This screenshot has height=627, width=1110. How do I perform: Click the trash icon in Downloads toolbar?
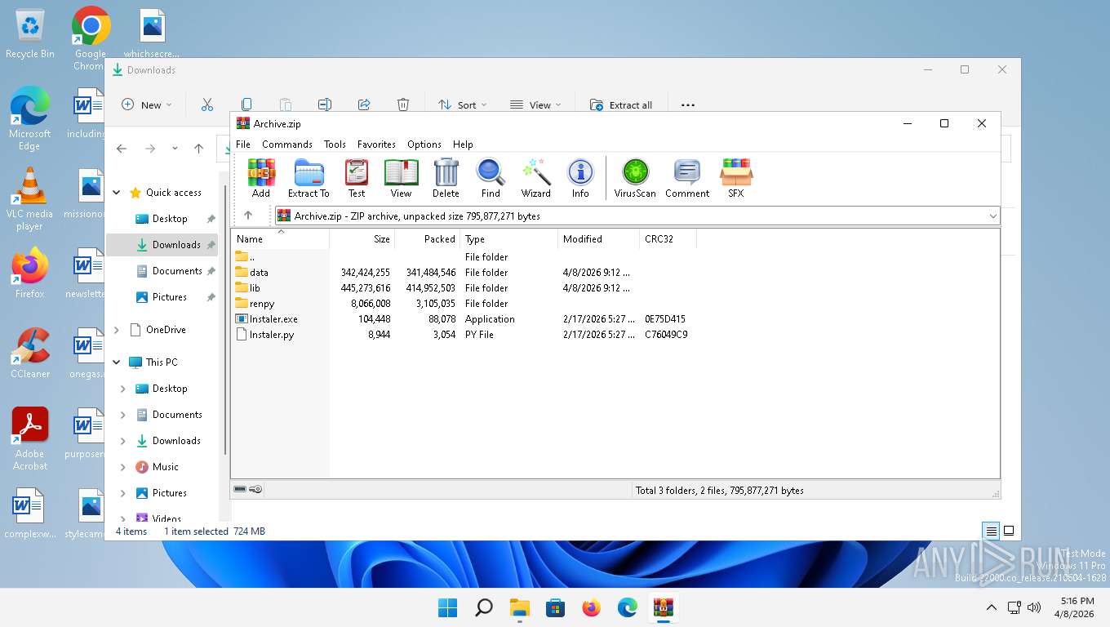pos(403,104)
